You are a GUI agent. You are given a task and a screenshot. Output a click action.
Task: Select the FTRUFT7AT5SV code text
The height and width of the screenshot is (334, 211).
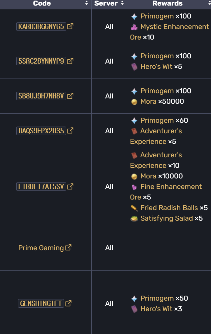click(41, 186)
